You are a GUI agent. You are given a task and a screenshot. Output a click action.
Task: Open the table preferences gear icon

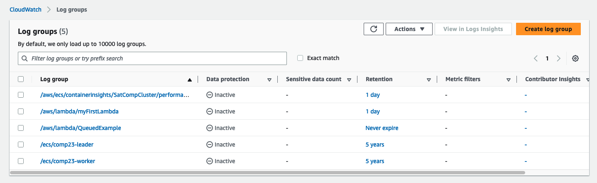(x=575, y=58)
